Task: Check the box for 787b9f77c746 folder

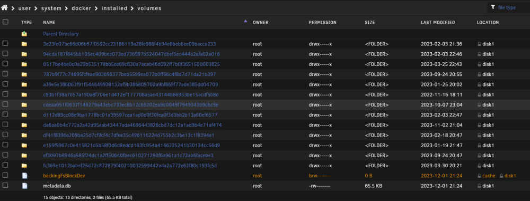Action: [5, 74]
